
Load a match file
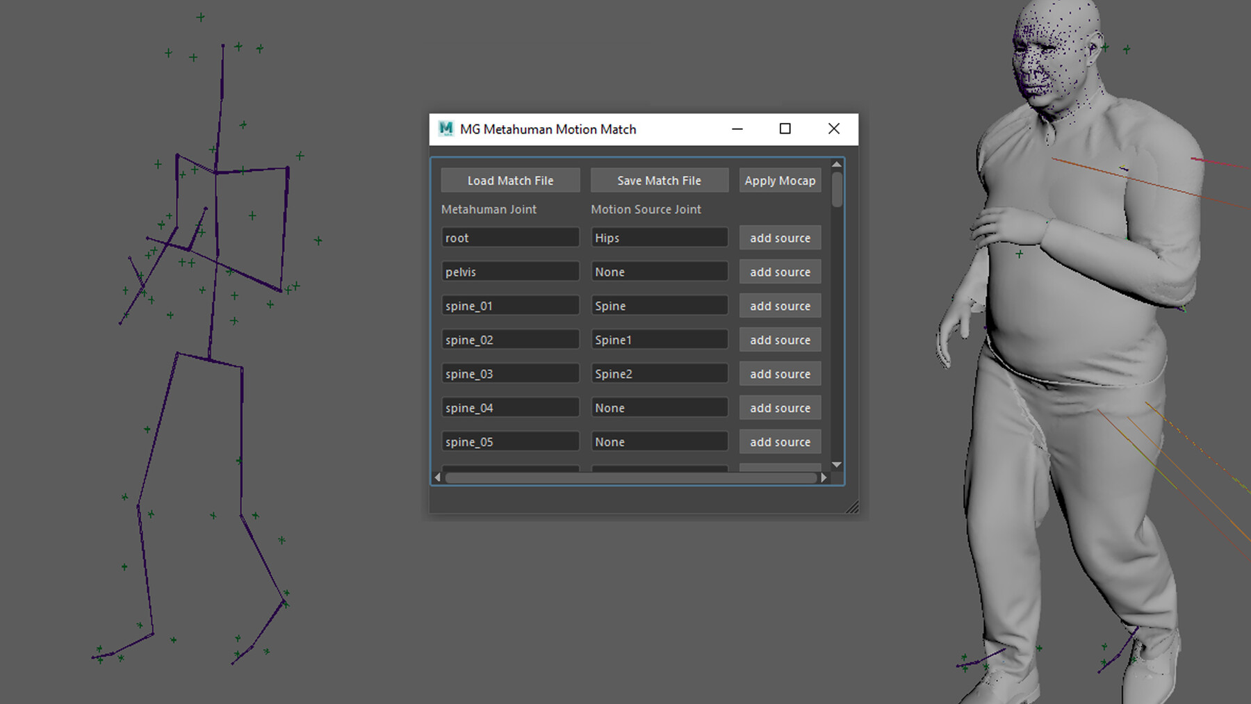pos(510,180)
